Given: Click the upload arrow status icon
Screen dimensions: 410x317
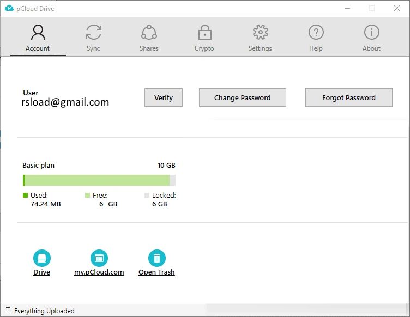Looking at the screenshot, I should click(8, 310).
